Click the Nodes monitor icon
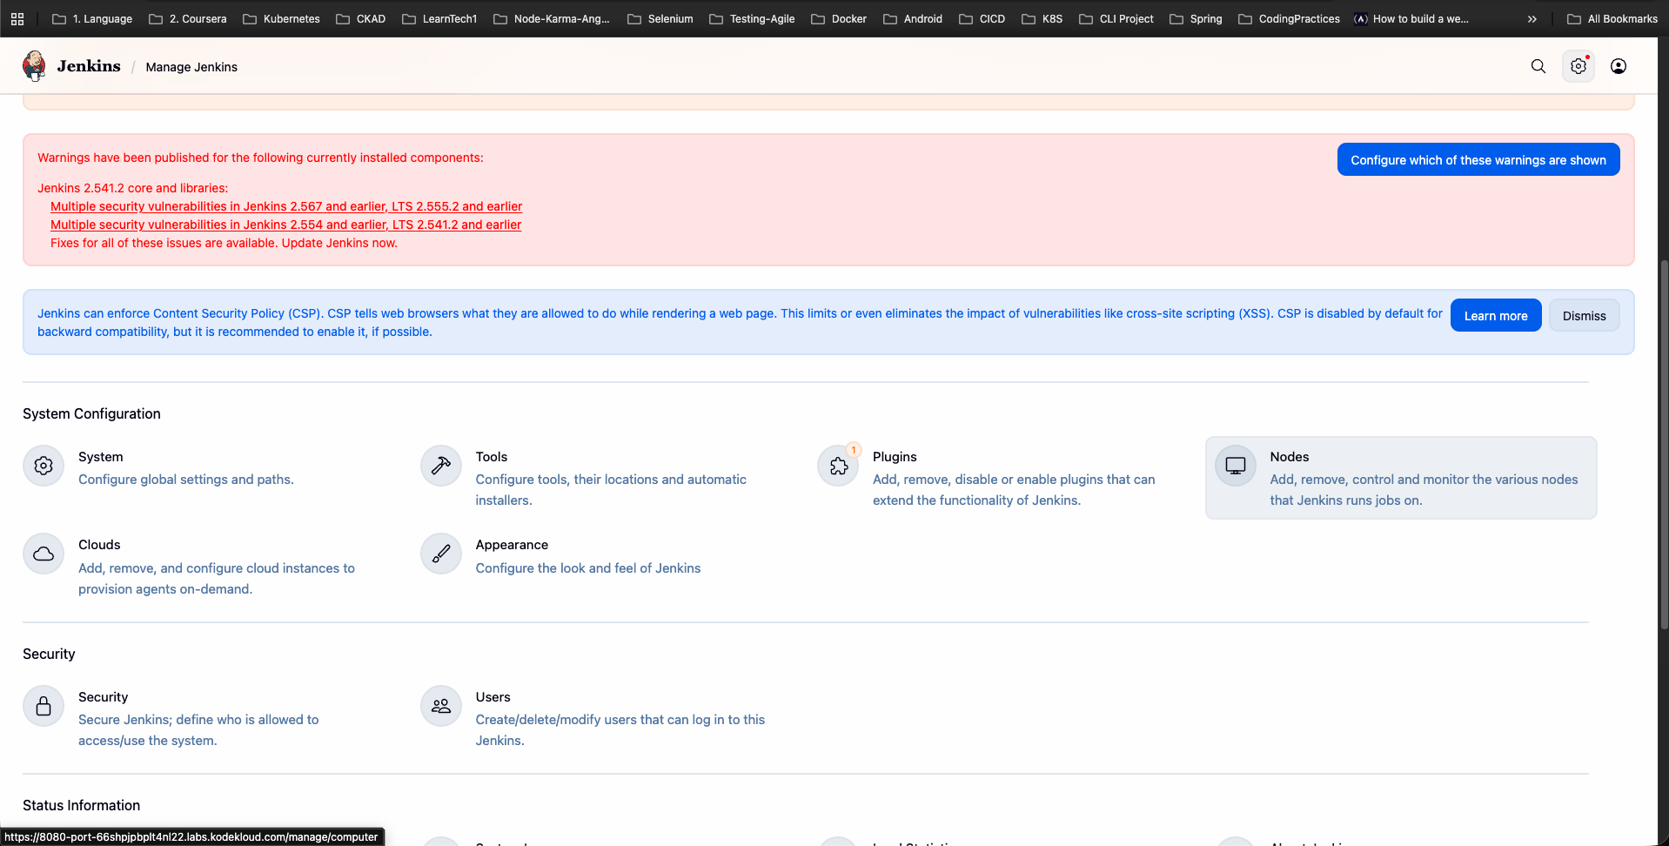Viewport: 1669px width, 846px height. pos(1236,466)
